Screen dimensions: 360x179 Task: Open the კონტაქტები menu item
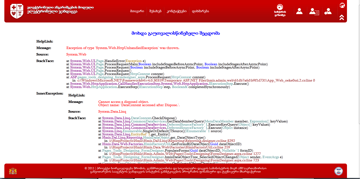pos(177,11)
